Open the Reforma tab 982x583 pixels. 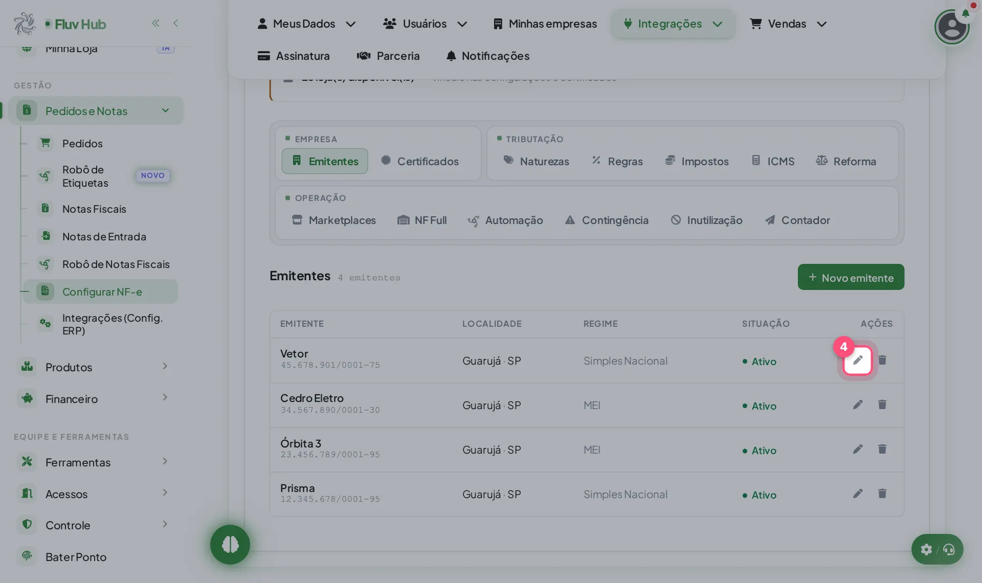coord(846,161)
